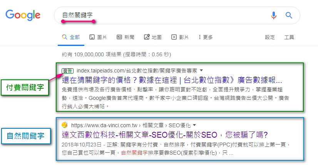Click the index.taipeiads.com ad URL text
The image size is (318, 165).
tap(137, 71)
